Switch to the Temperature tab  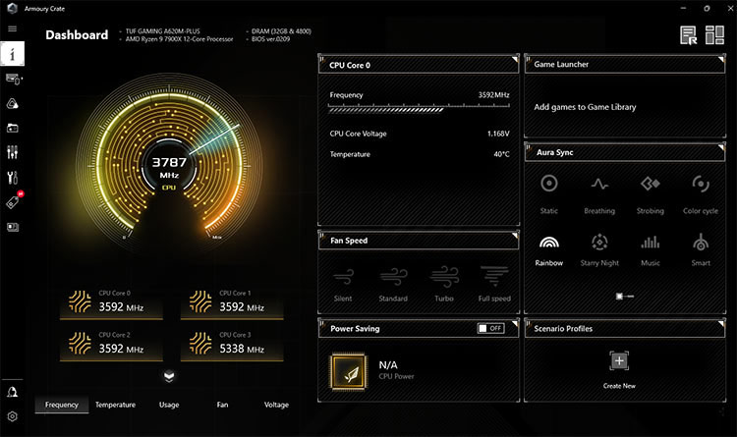(x=115, y=405)
